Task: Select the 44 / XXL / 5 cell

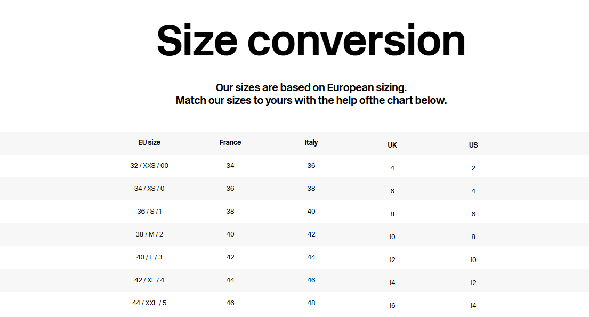Action: coord(149,303)
